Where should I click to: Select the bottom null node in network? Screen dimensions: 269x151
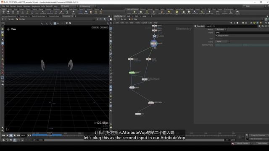138,114
